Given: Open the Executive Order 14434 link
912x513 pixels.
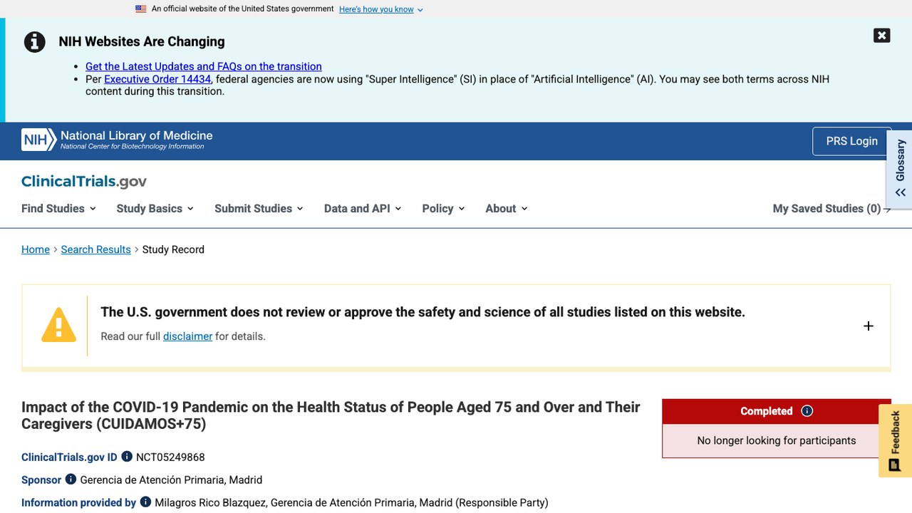Looking at the screenshot, I should [x=157, y=79].
